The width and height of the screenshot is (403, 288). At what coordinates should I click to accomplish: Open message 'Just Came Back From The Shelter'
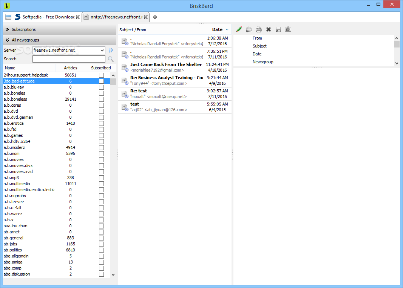(x=175, y=67)
